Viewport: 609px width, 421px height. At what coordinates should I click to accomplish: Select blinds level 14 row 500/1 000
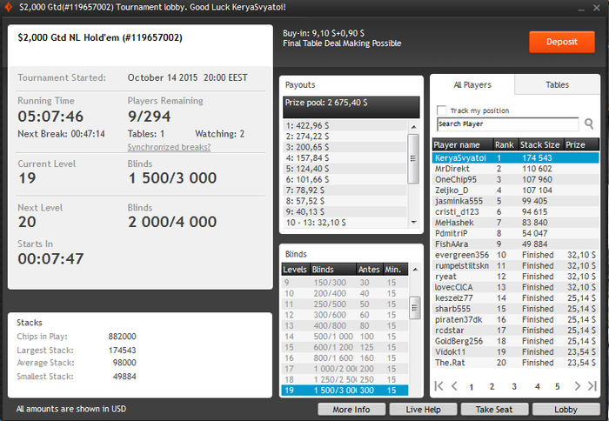tap(345, 337)
